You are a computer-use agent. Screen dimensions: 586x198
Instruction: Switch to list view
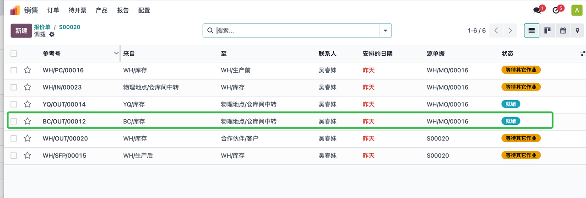click(532, 31)
